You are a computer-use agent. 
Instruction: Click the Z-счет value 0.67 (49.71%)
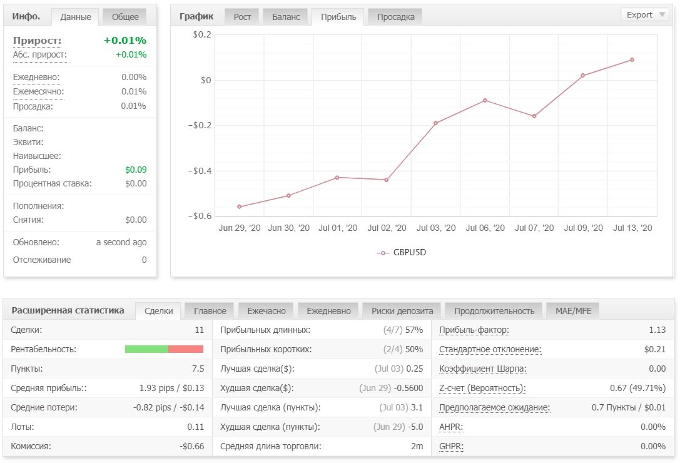(637, 388)
